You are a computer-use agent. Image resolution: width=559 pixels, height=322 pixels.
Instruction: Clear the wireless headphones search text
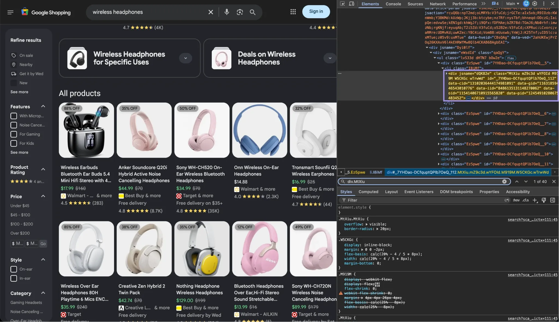211,12
